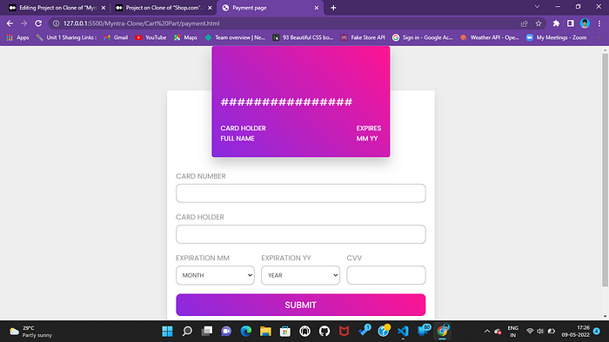Open the Chat app on the taskbar
Screen dimensions: 609x342
[x=226, y=332]
